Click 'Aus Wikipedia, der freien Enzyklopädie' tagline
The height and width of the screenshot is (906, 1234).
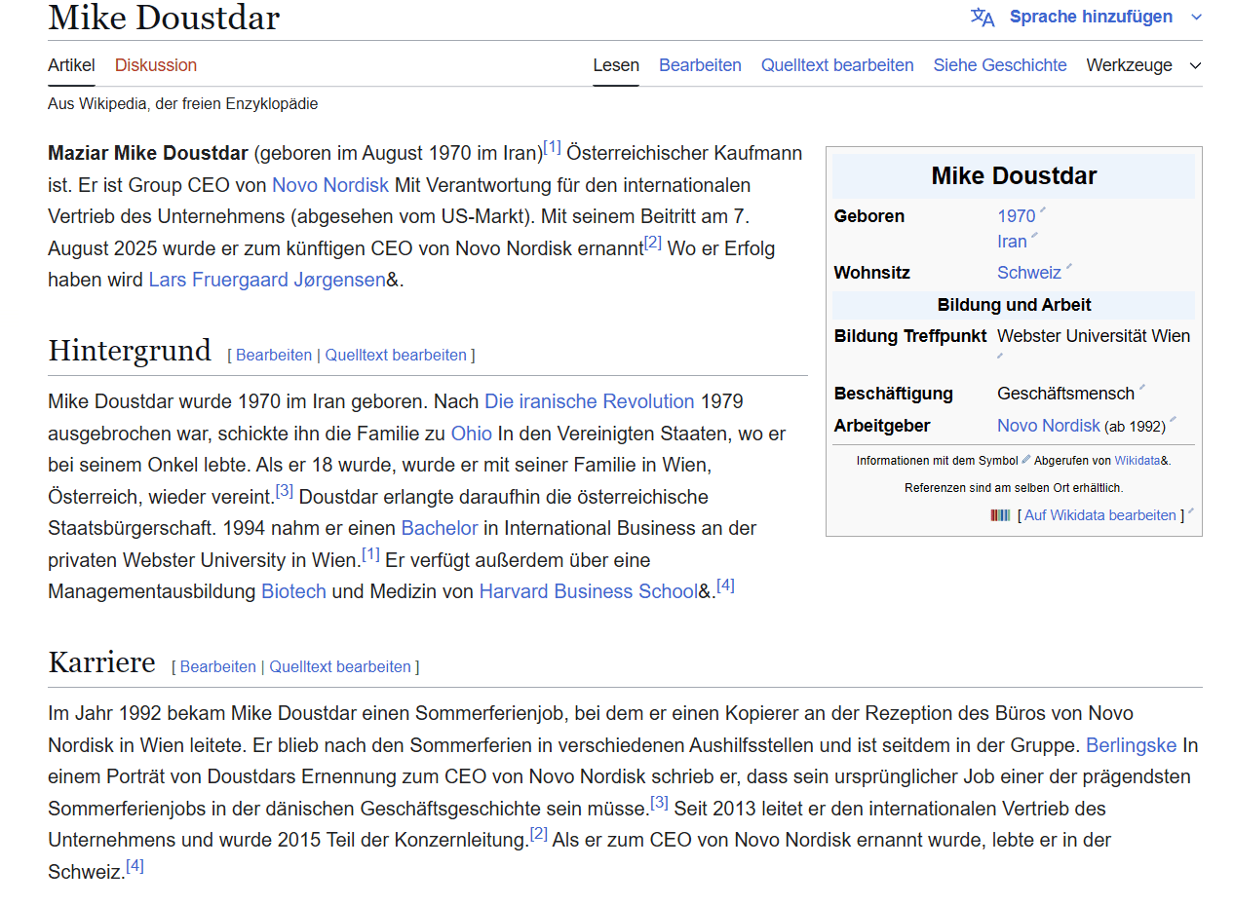point(182,103)
